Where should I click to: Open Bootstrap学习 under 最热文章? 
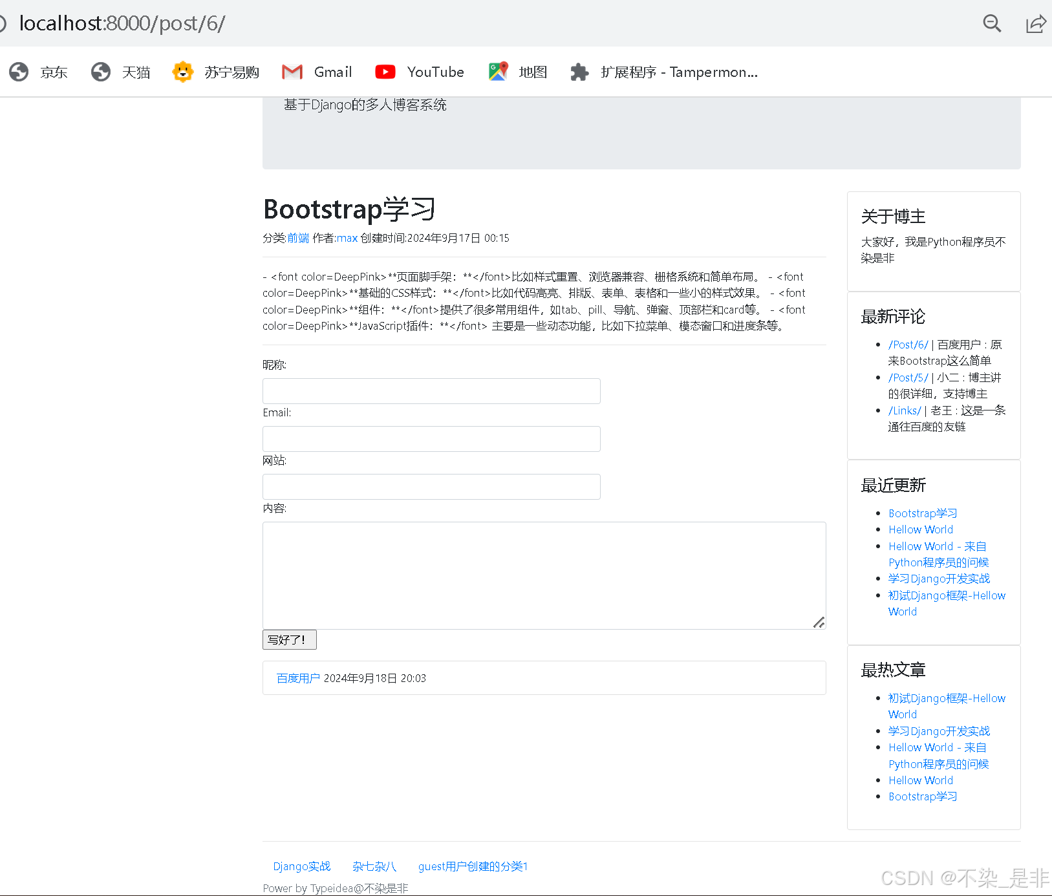pyautogui.click(x=923, y=796)
